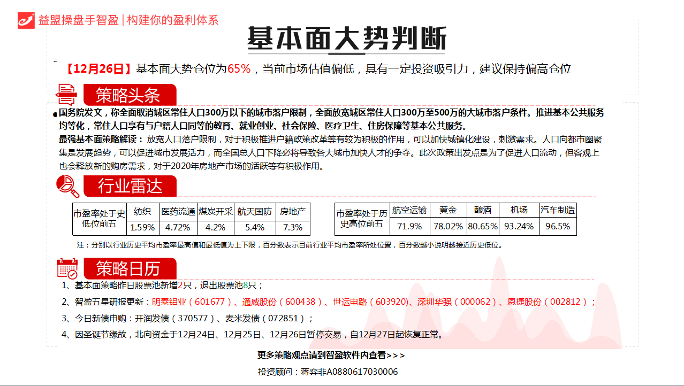The height and width of the screenshot is (386, 684).
Task: Click the 房地产 cell in the low-valuation table
Action: pyautogui.click(x=293, y=211)
